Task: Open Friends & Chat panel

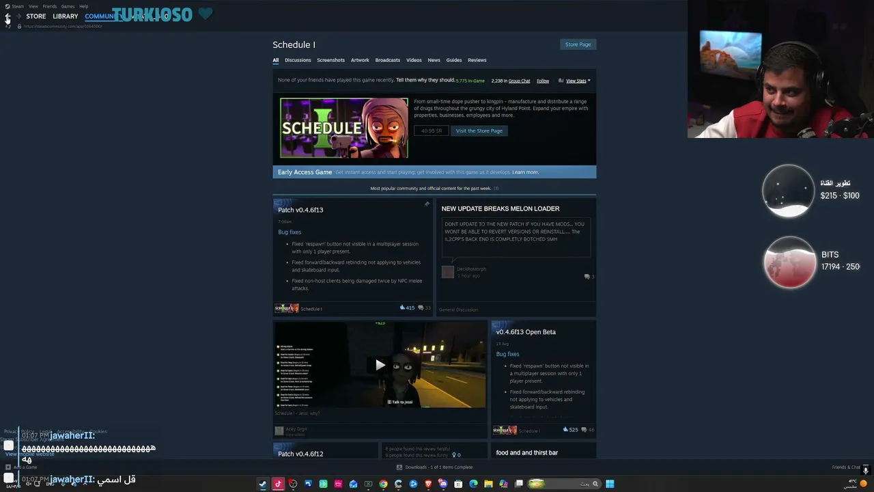Action: (847, 467)
